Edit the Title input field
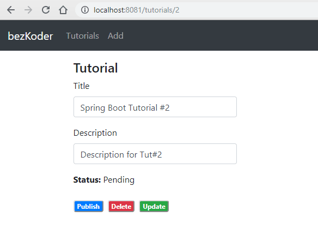The height and width of the screenshot is (229, 318). (155, 107)
